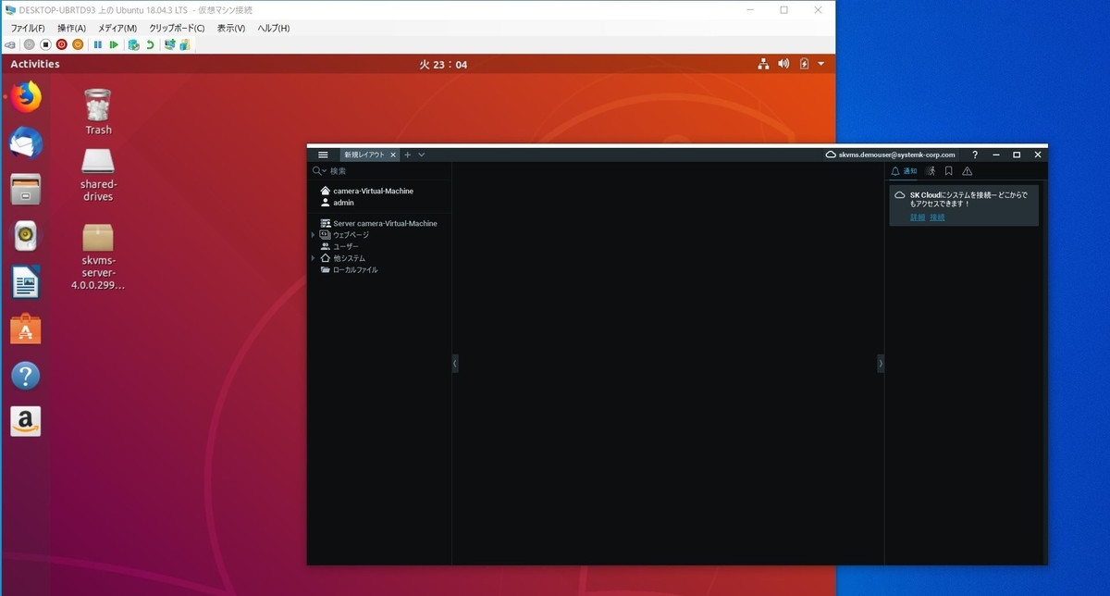The width and height of the screenshot is (1110, 596).
Task: Click the green Revert arrow icon
Action: [150, 44]
